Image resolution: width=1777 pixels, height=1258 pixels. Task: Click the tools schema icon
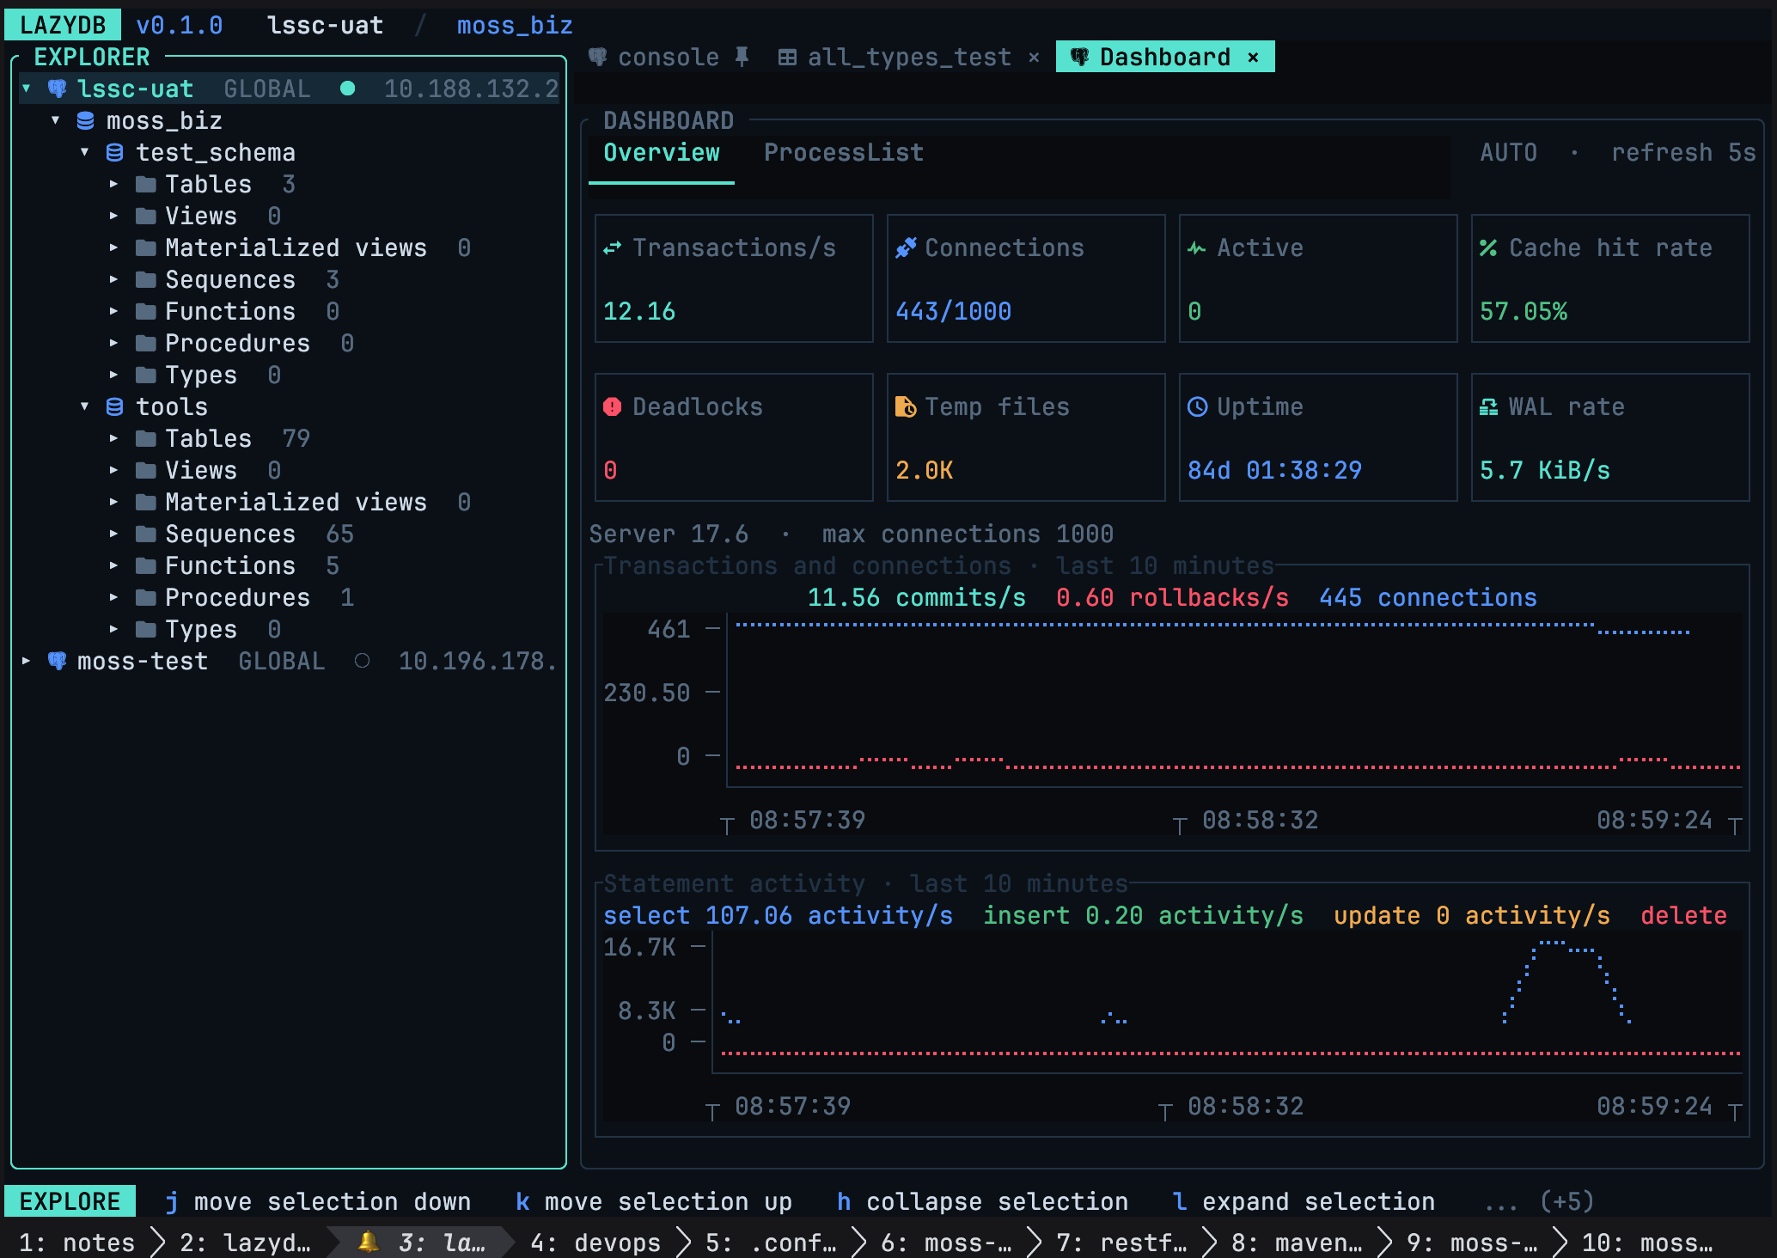(114, 406)
